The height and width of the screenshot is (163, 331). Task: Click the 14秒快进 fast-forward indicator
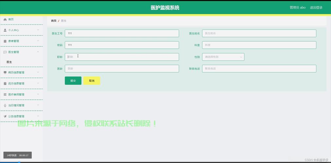coord(18,155)
